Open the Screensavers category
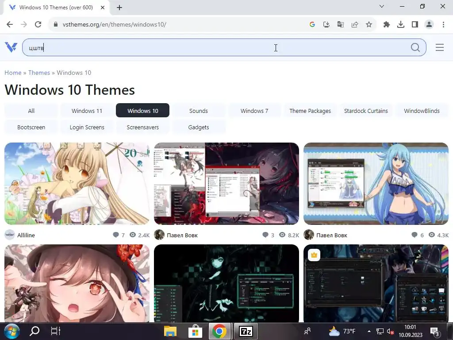 pos(143,127)
